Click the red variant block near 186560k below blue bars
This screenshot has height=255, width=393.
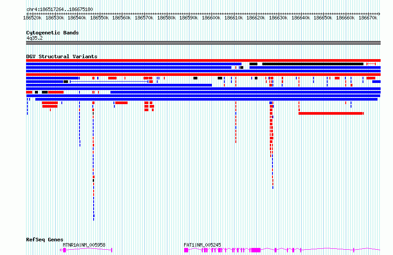click(121, 103)
